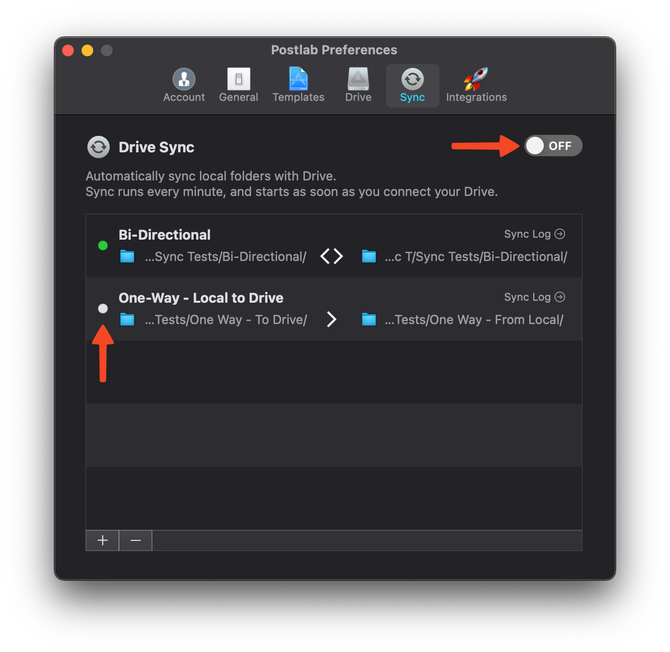Click the Drive Sync circular arrows icon
The width and height of the screenshot is (670, 652).
[x=99, y=147]
